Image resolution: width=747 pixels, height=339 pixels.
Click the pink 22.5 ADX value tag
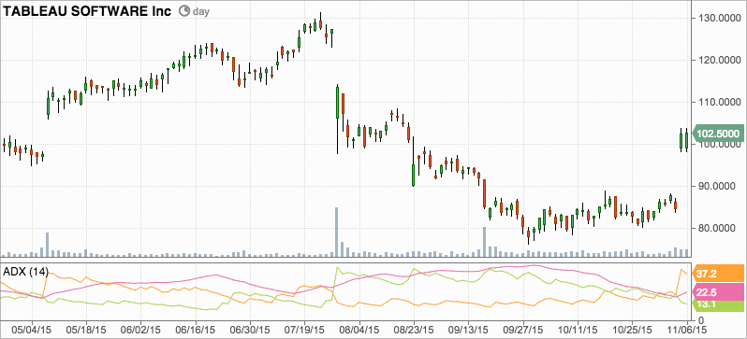point(718,292)
